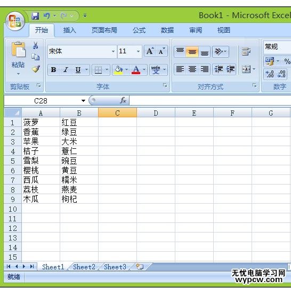
Task: Open the 数据 tab
Action: click(167, 30)
